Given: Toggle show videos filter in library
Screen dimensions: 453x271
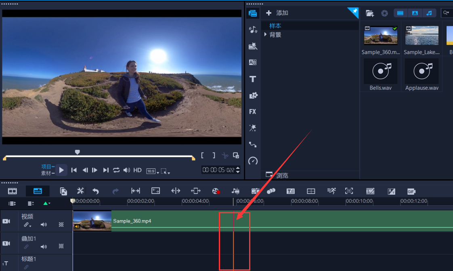Looking at the screenshot, I should [400, 13].
